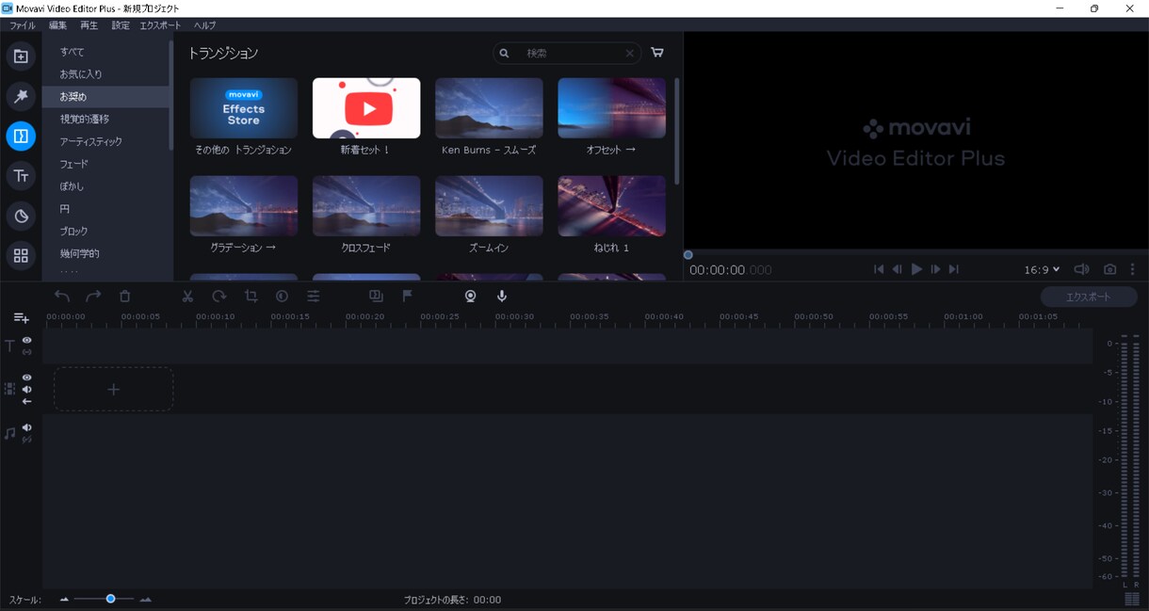Click the trash delete icon

(x=124, y=296)
